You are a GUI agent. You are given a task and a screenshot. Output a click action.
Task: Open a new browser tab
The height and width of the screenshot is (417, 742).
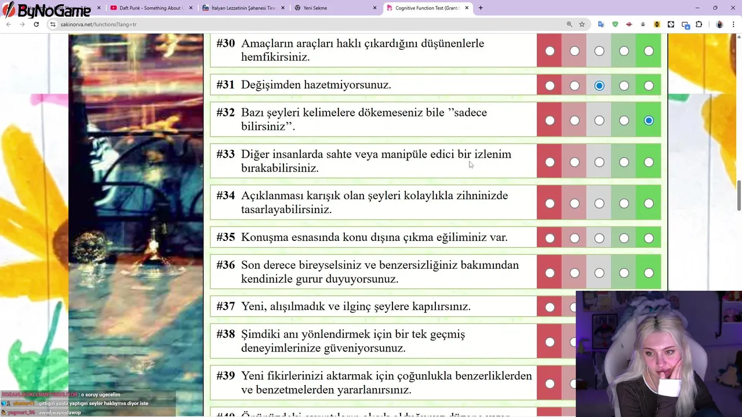coord(481,8)
